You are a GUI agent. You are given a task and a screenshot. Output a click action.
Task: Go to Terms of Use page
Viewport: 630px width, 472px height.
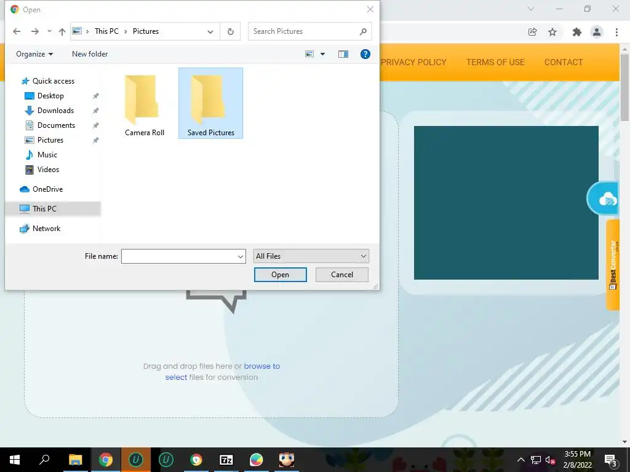[x=495, y=62]
